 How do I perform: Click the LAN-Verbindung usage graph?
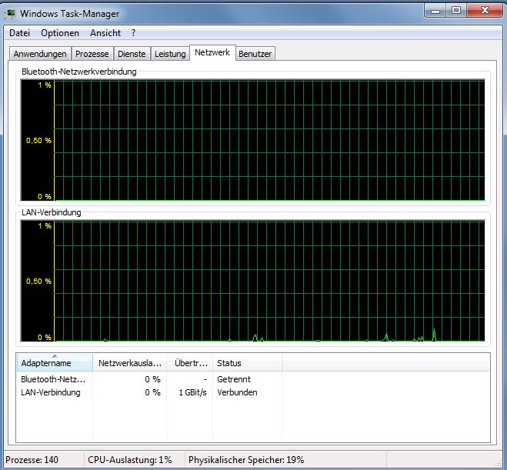click(252, 281)
